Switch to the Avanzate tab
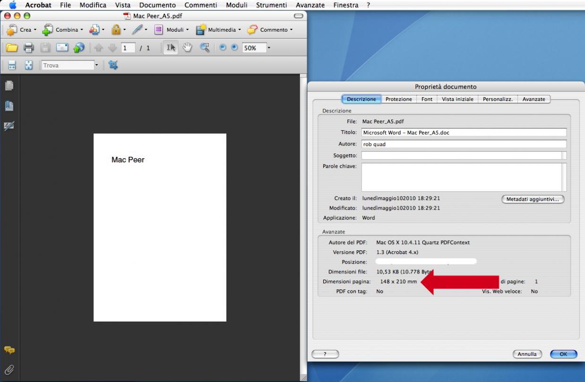 coord(534,99)
